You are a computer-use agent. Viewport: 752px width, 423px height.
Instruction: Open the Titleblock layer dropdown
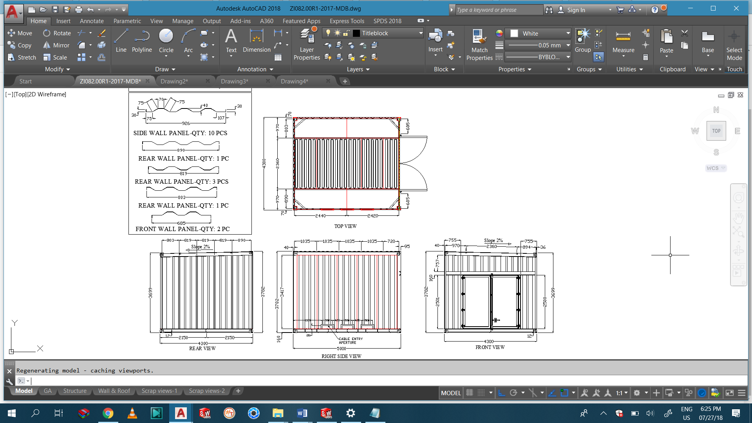[x=421, y=33]
